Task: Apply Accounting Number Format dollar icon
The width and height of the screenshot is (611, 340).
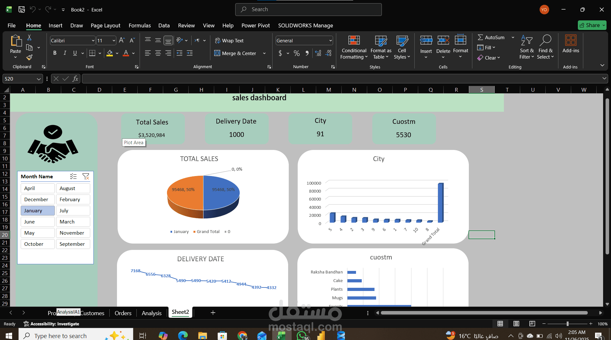Action: [x=280, y=53]
